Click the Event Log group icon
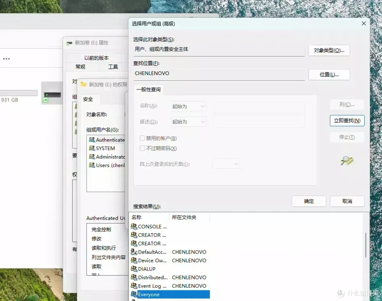Screen dimensions: 382x301 point(134,286)
